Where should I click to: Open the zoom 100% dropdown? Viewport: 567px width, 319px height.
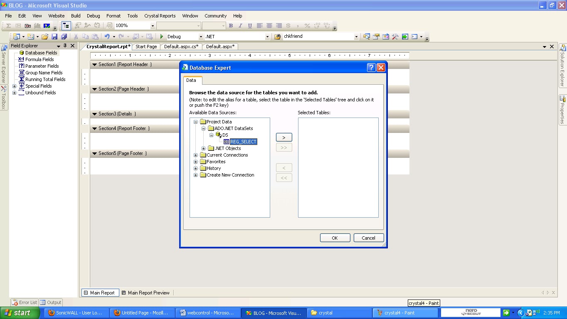153,26
